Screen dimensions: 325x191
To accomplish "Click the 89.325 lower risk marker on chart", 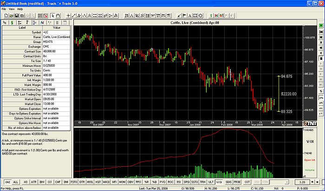I will [286, 112].
